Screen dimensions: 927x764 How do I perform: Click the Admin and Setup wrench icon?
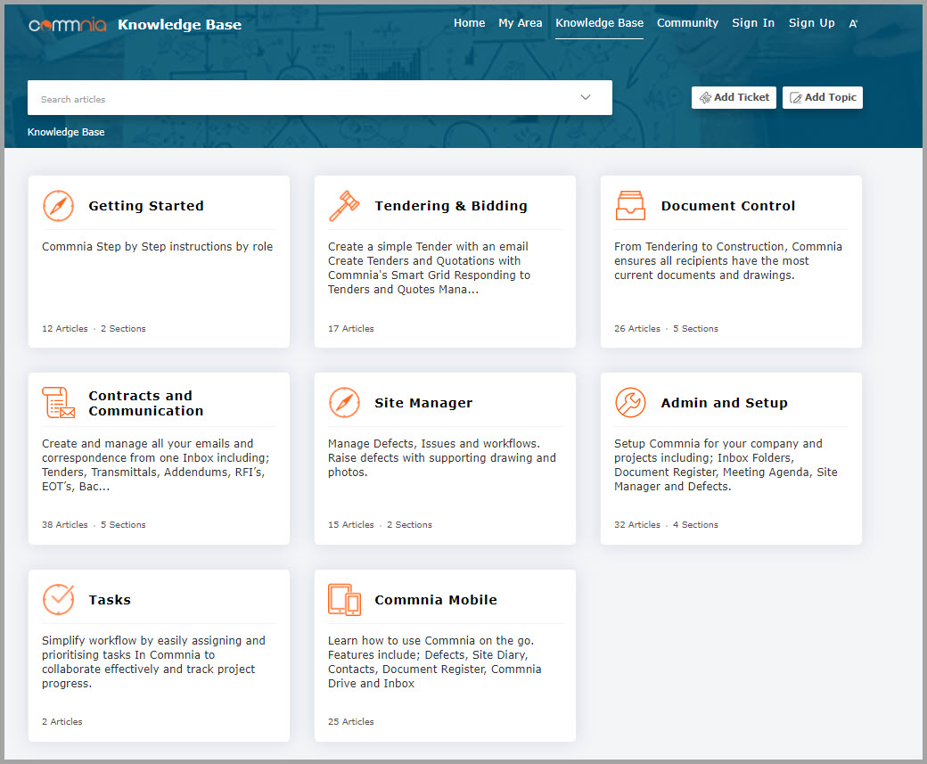pyautogui.click(x=630, y=403)
